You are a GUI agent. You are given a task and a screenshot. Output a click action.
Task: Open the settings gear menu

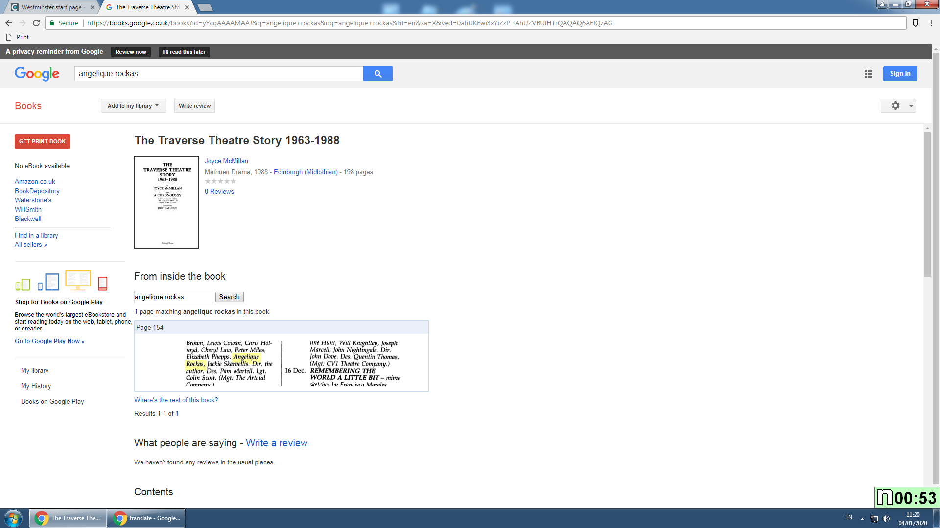coord(898,106)
